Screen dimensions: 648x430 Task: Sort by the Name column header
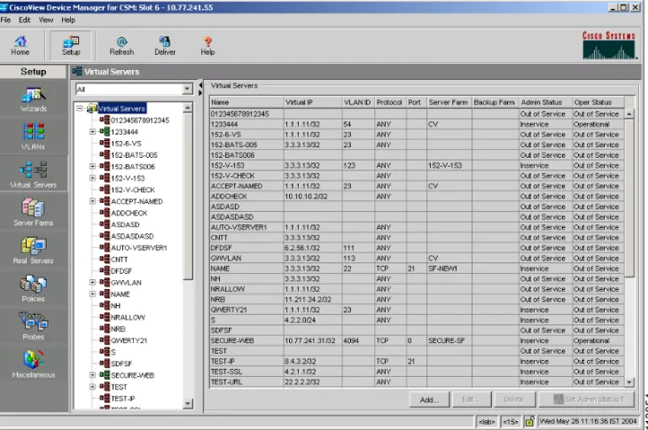pos(246,102)
